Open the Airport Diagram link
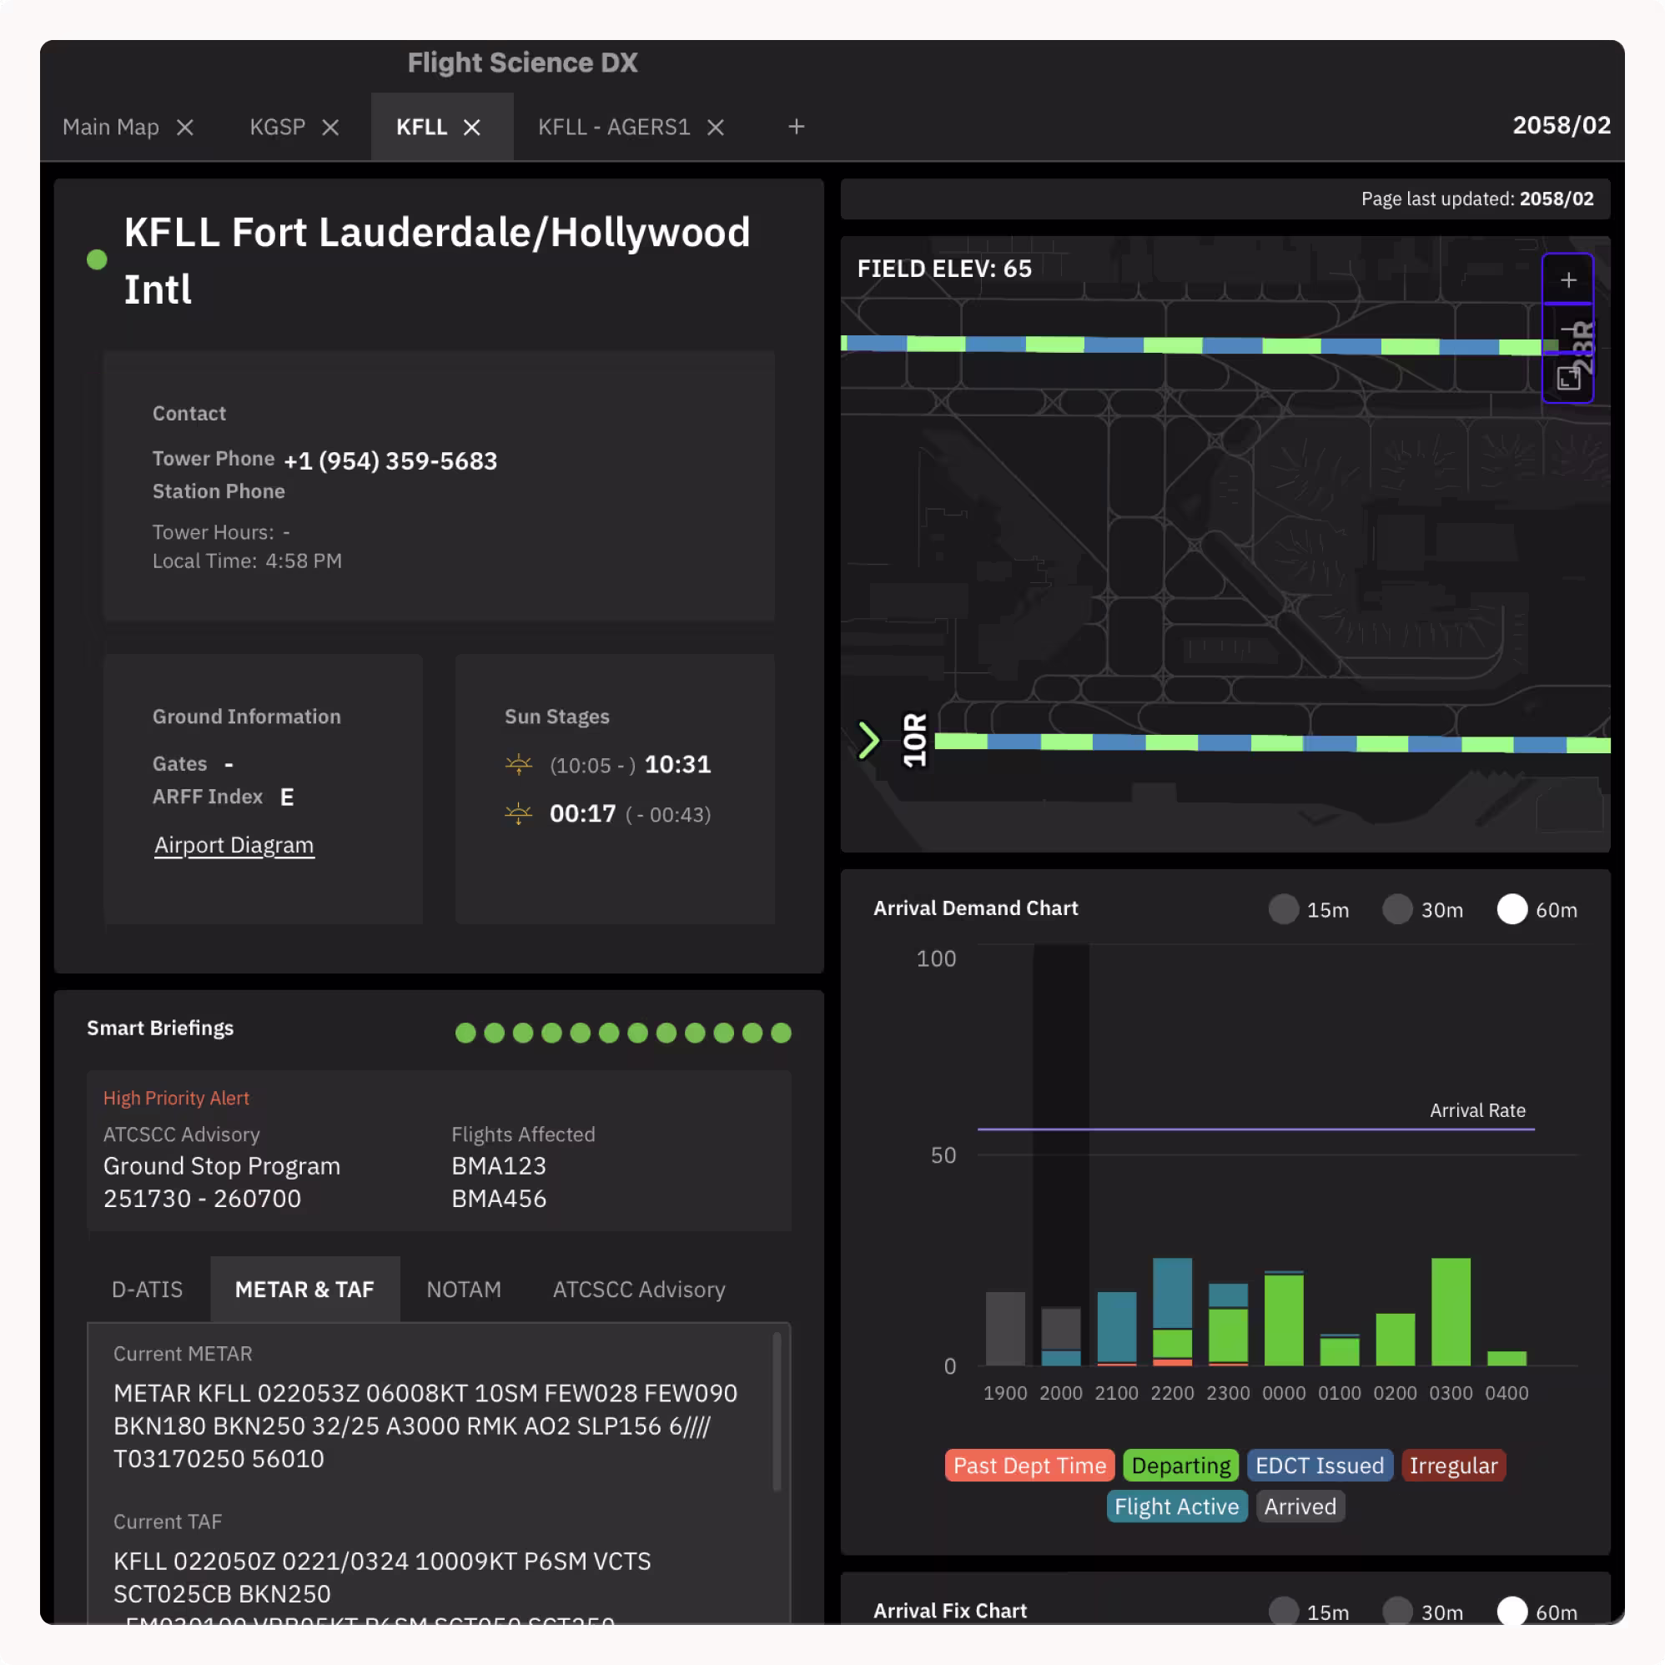 point(234,844)
